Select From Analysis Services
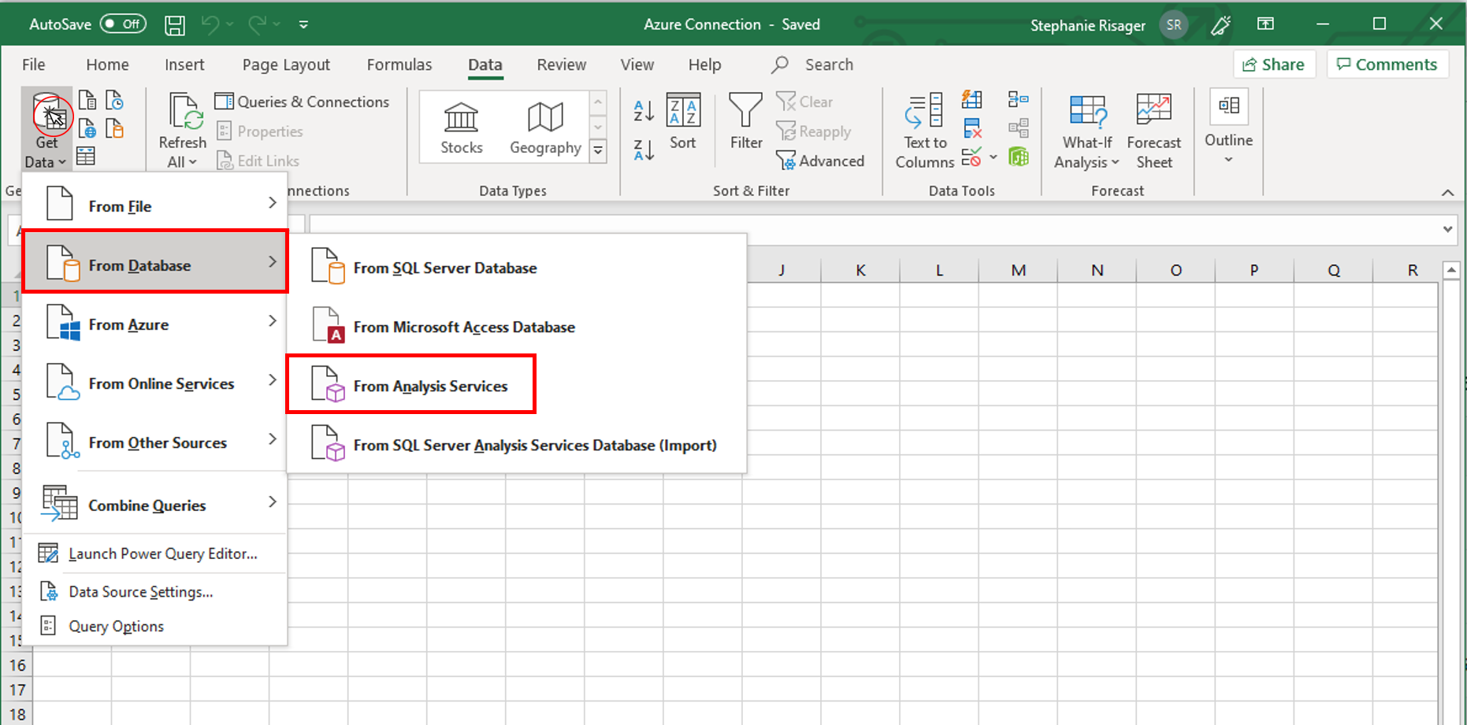 point(431,386)
